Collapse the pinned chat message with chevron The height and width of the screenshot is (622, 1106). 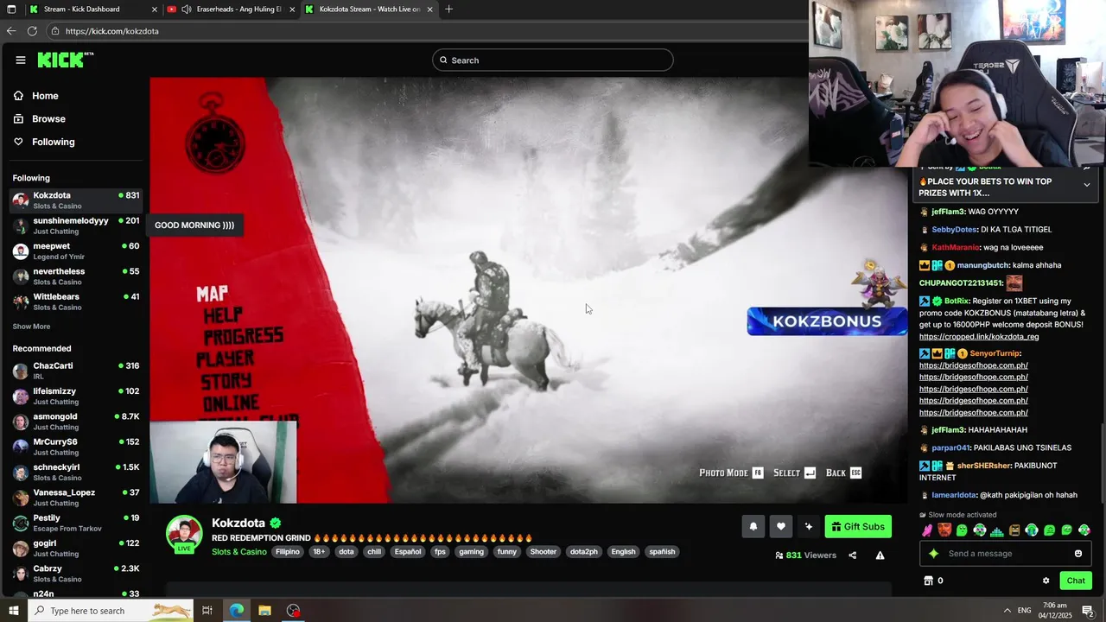point(1086,185)
